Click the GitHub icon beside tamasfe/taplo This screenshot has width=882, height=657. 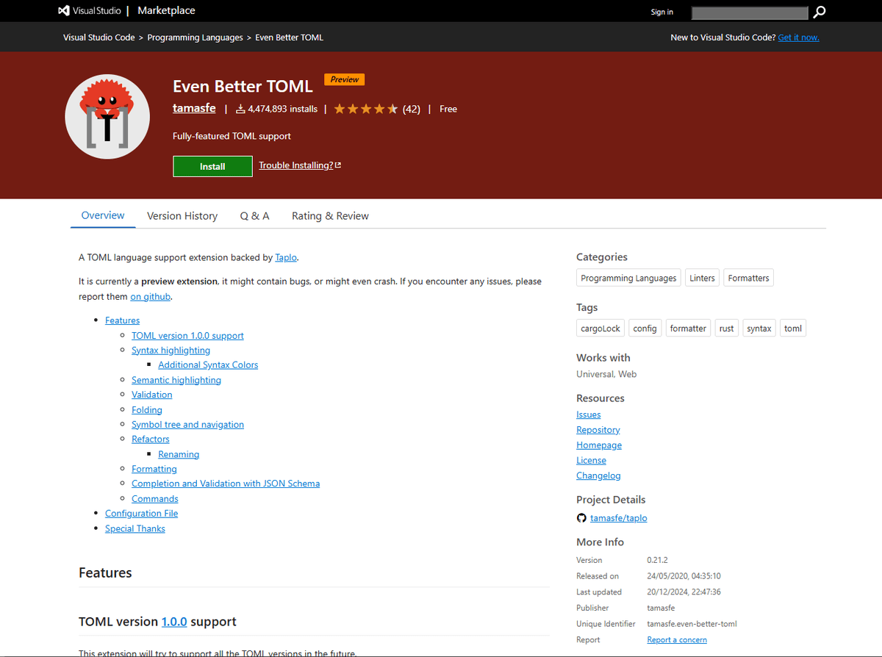[x=581, y=518]
